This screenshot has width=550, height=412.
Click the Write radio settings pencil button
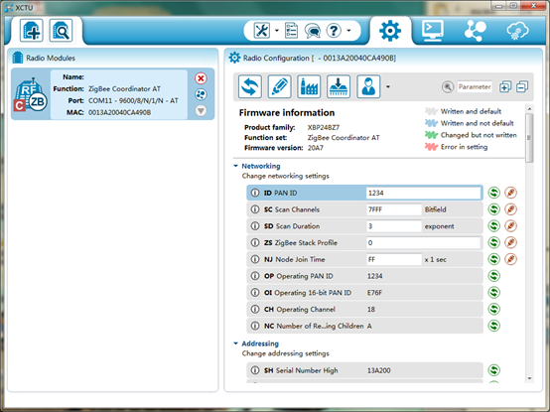[279, 86]
